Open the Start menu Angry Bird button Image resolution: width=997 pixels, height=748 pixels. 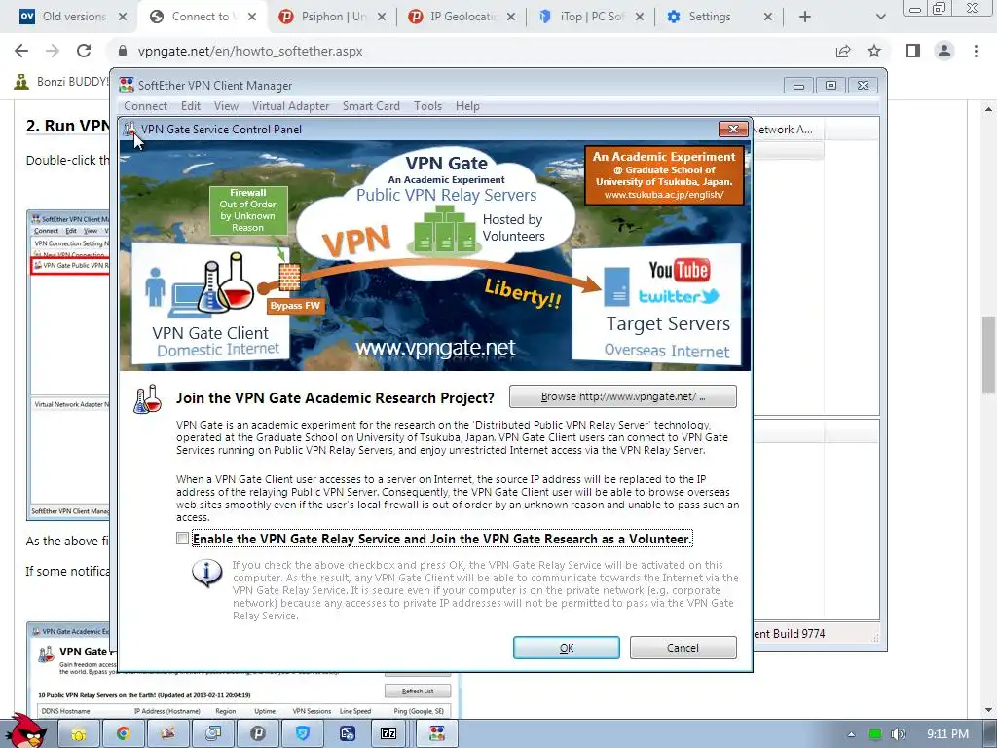pyautogui.click(x=25, y=731)
